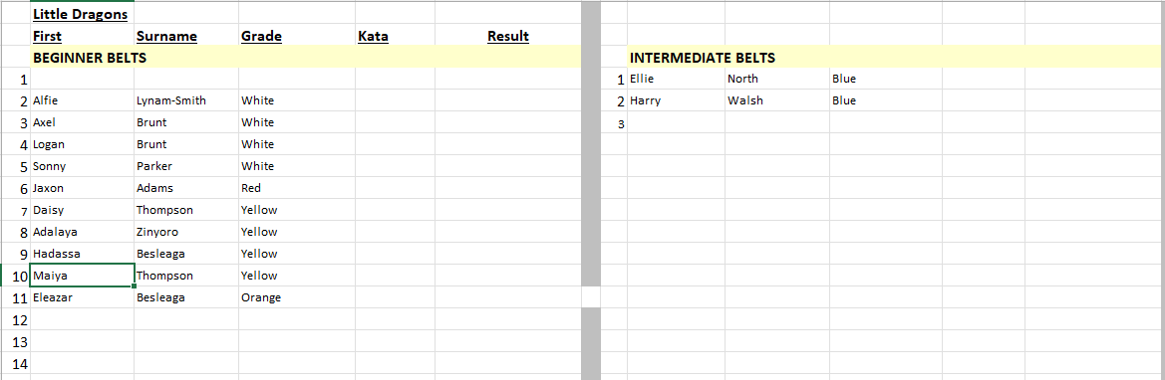Select the cell containing Sonny
The image size is (1165, 380).
(x=82, y=166)
